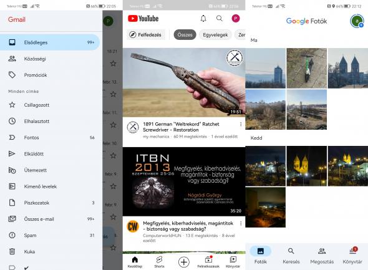Viewport: 368px width, 270px height.
Task: Open today's skyscraper tower photo
Action: 266,68
